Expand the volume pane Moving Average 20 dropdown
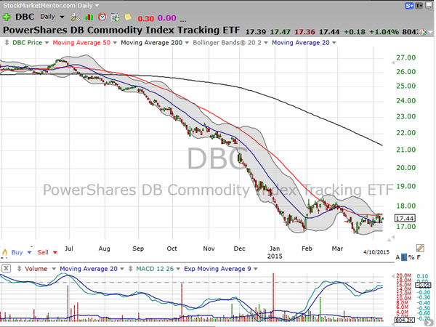The height and width of the screenshot is (327, 436). (x=122, y=269)
